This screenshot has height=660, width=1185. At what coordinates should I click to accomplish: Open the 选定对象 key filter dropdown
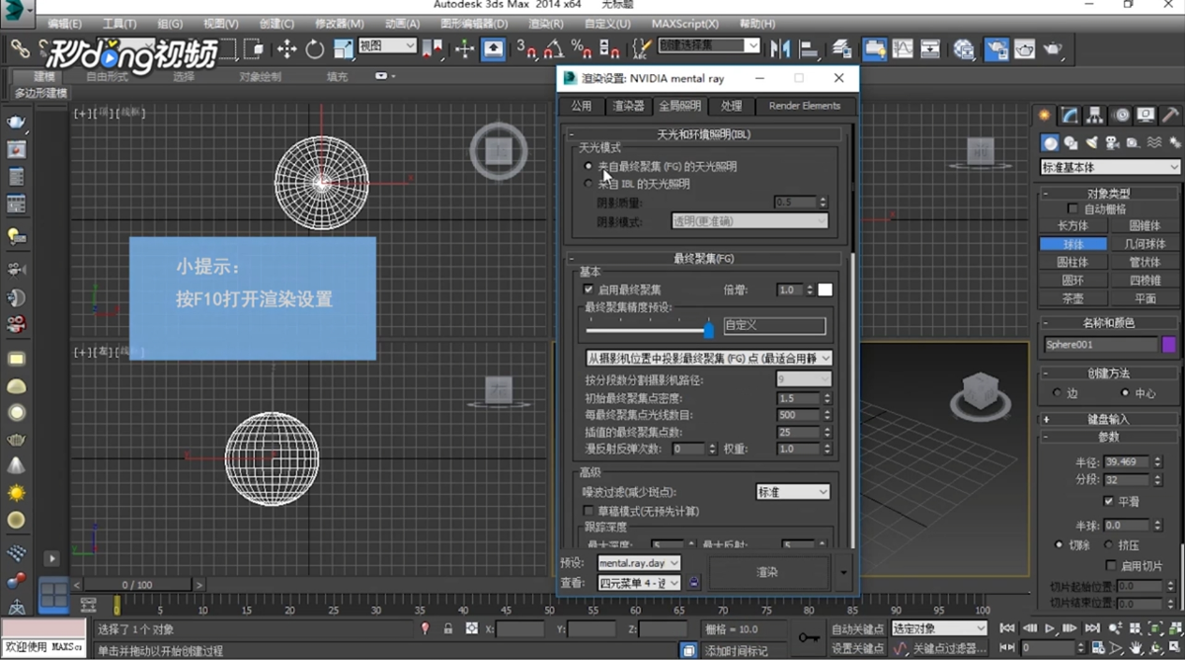point(938,628)
